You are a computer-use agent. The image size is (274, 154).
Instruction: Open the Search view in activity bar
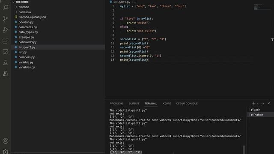(x=6, y=8)
